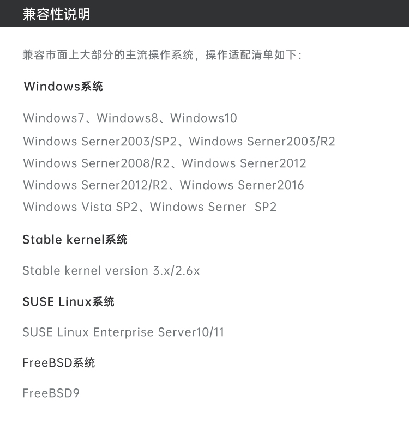Click the Windows Serner SP2 text
Viewport: 409px width, 431px height.
pos(213,207)
